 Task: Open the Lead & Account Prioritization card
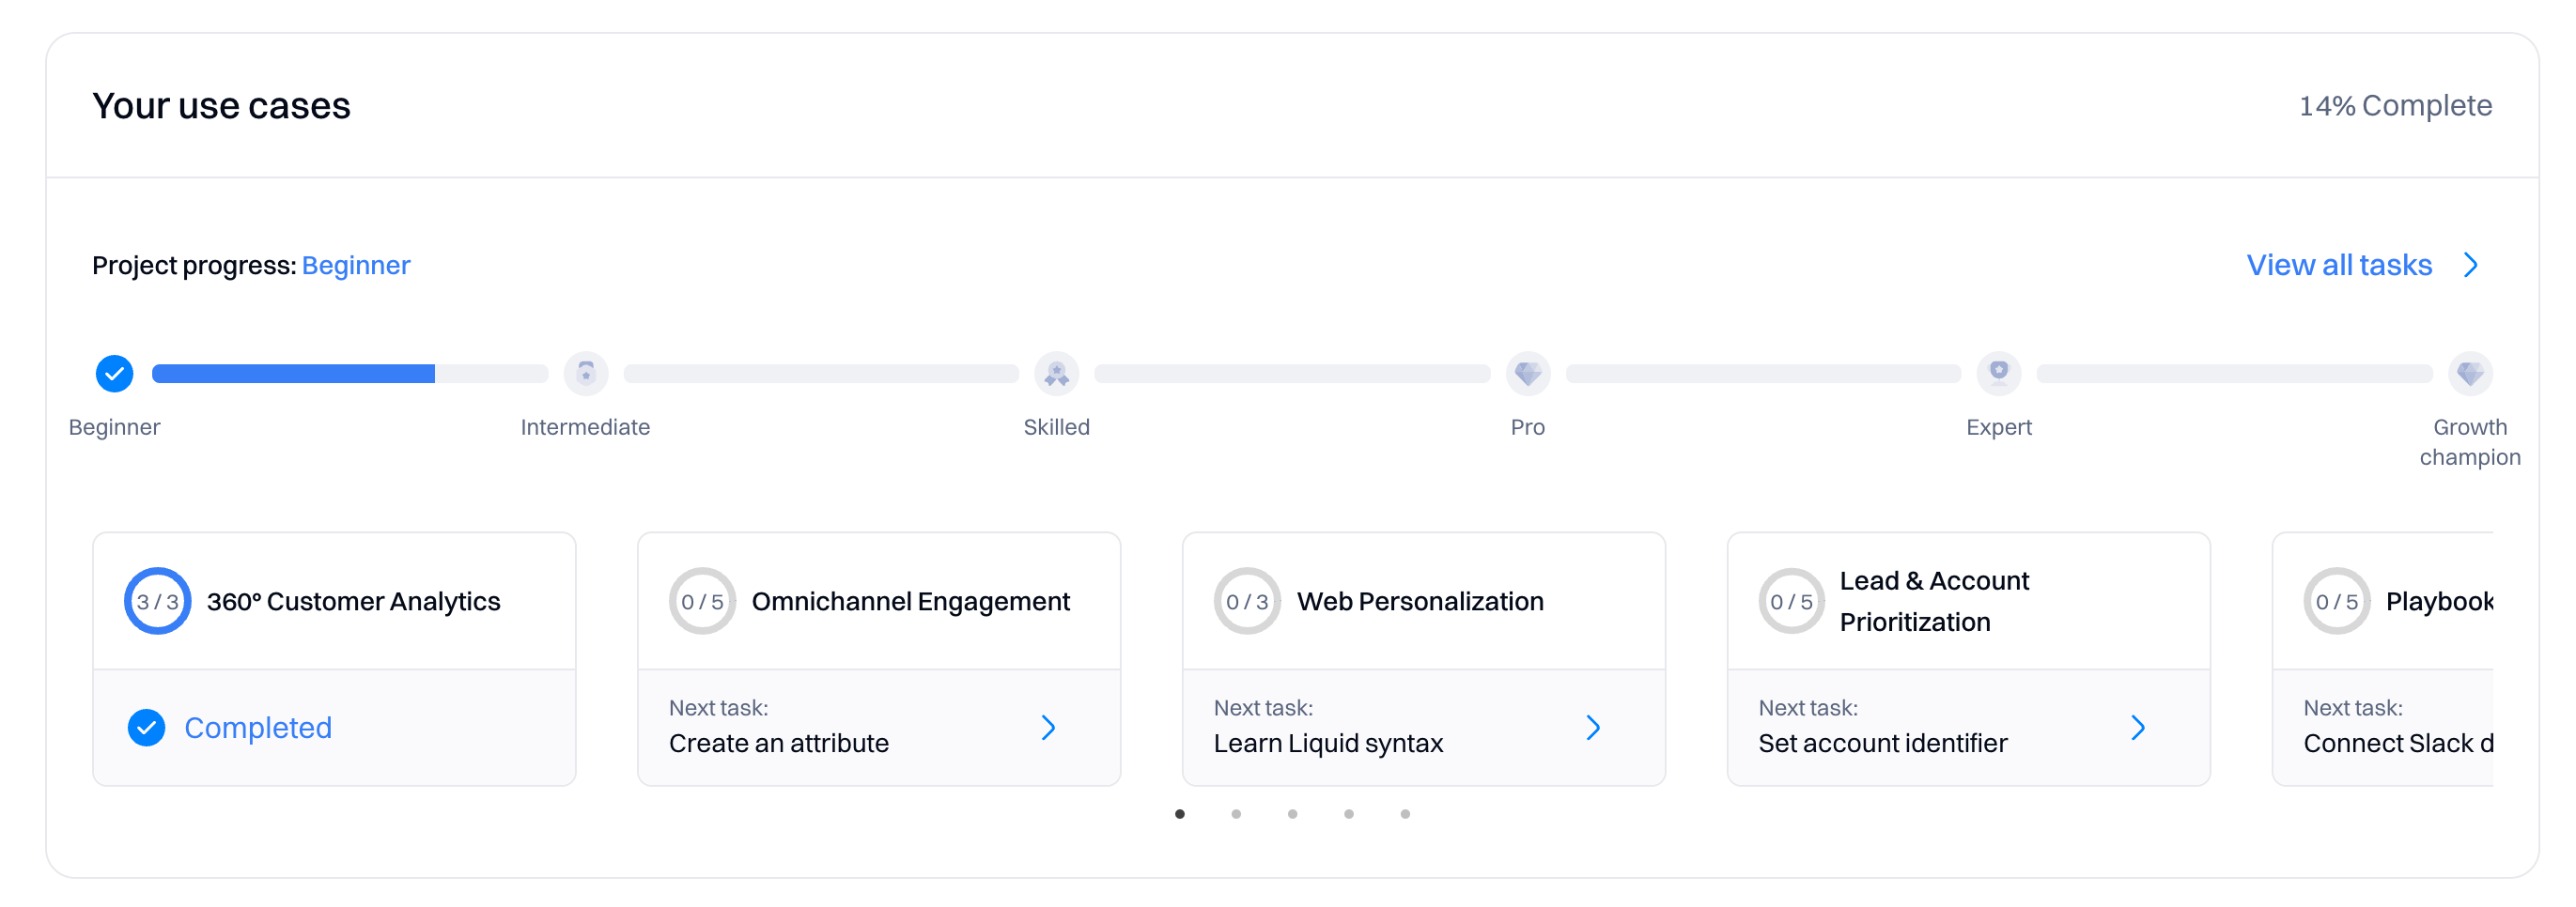(x=1966, y=601)
